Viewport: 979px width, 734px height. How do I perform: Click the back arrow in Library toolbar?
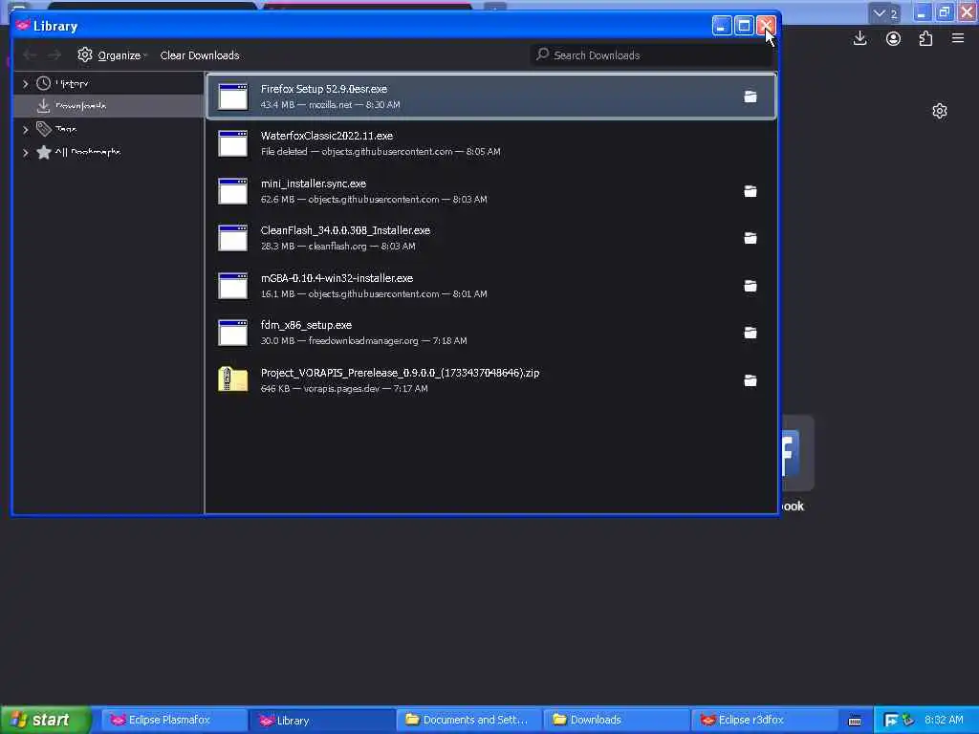pos(30,54)
